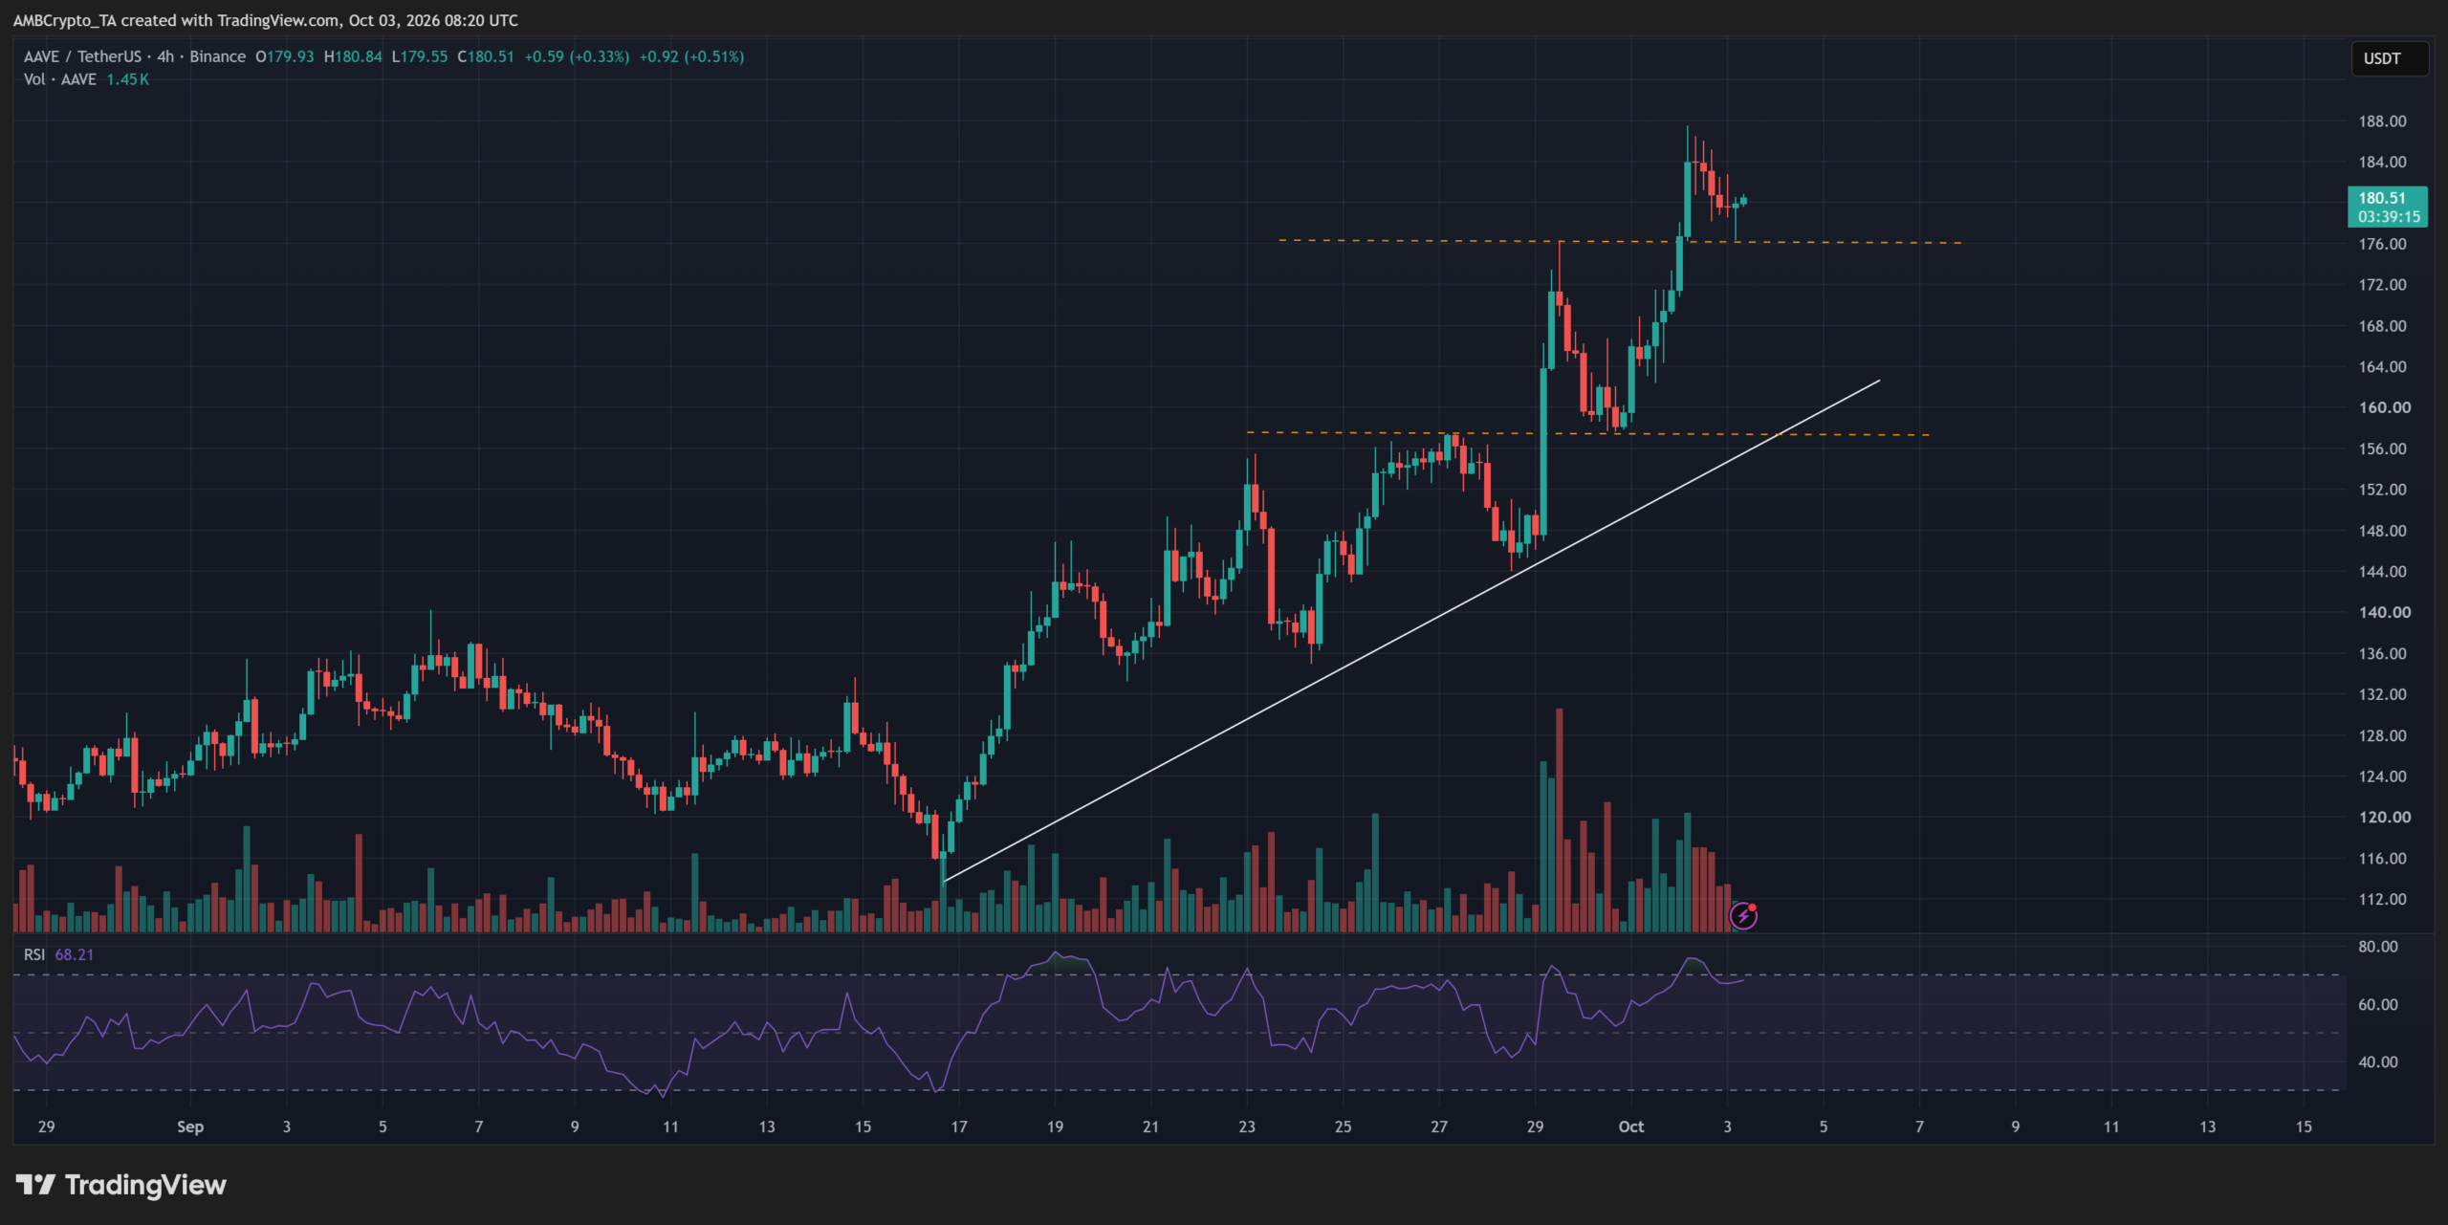2448x1225 pixels.
Task: Click the close value C180.51
Action: click(x=486, y=56)
